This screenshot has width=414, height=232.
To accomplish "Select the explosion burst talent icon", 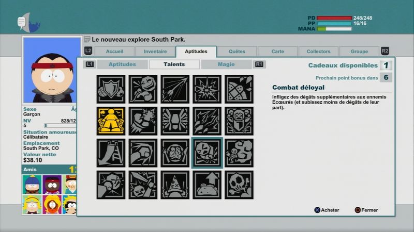I will tap(207, 89).
